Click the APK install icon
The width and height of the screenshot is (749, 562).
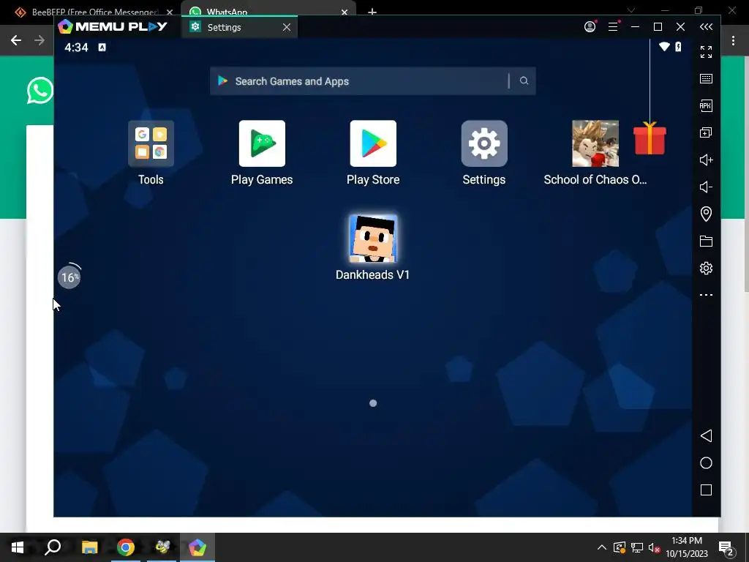(706, 105)
